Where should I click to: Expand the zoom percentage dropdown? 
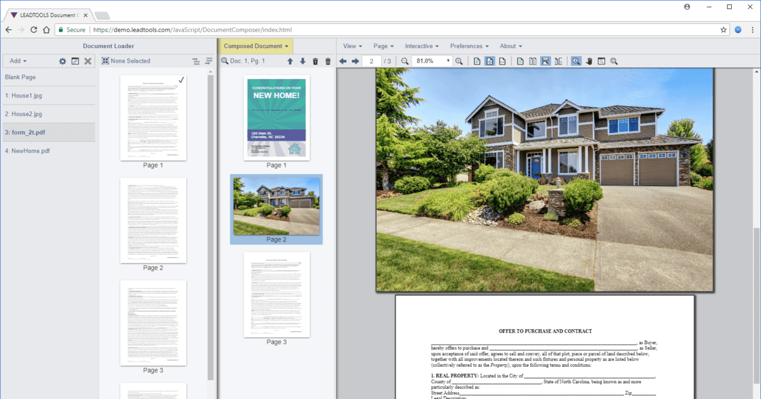[448, 61]
